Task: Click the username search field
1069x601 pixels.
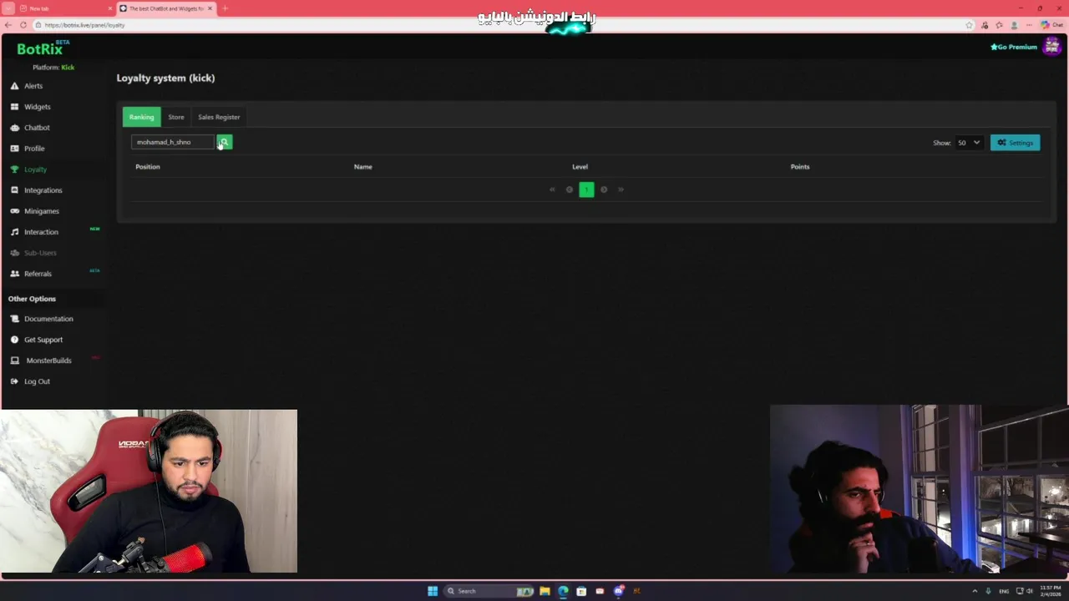Action: pos(173,142)
